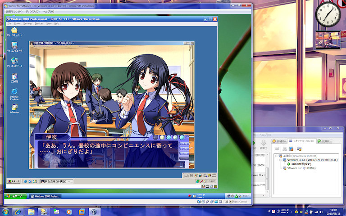Image resolution: width=346 pixels, height=216 pixels.
Task: Switch to 説明(E) tab in VirtualBox Manager
Action: pos(324,141)
